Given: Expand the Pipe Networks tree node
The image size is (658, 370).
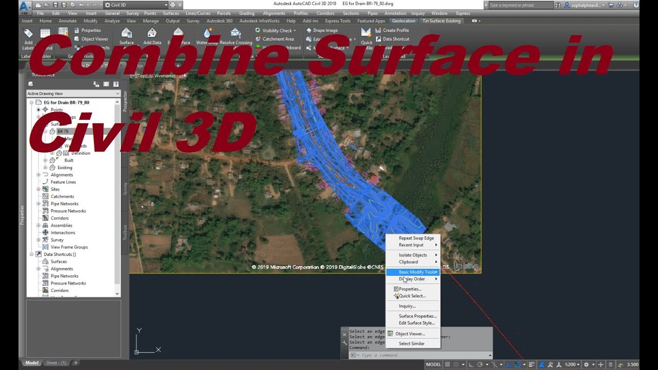Looking at the screenshot, I should (38, 203).
